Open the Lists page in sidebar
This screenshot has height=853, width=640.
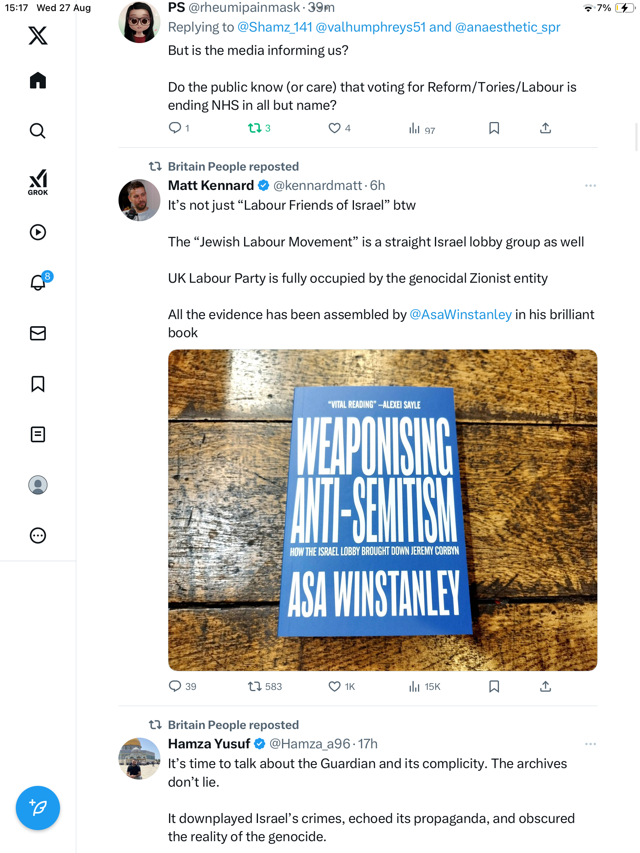coord(38,434)
